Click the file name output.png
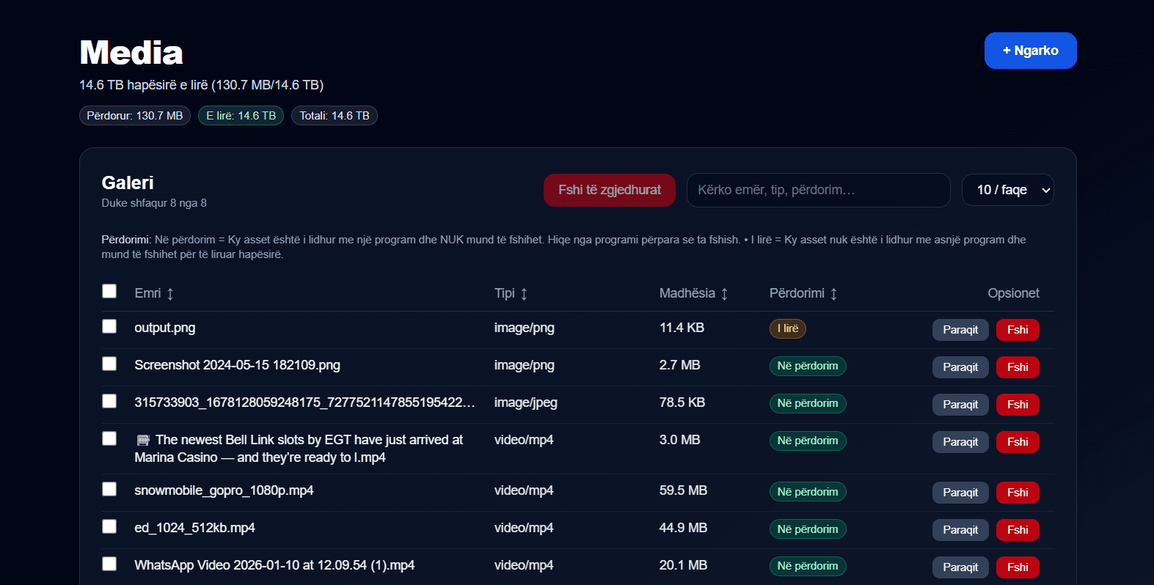Viewport: 1154px width, 585px height. click(x=165, y=328)
